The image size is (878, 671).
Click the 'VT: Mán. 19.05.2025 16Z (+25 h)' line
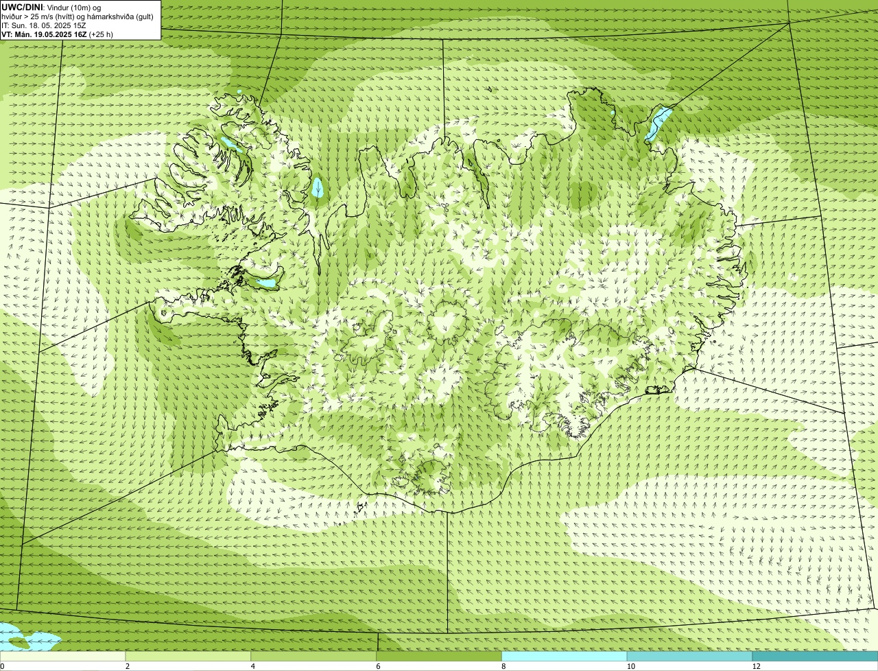58,34
